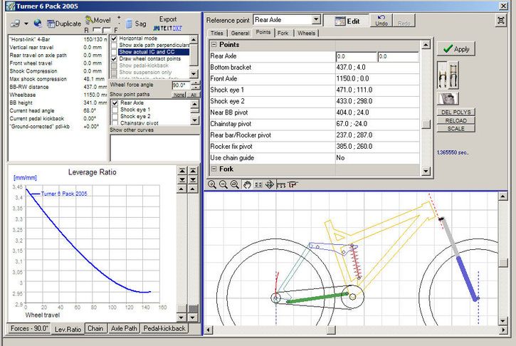The width and height of the screenshot is (516, 346).
Task: Show the Pedal-kickback graph tab
Action: point(164,328)
